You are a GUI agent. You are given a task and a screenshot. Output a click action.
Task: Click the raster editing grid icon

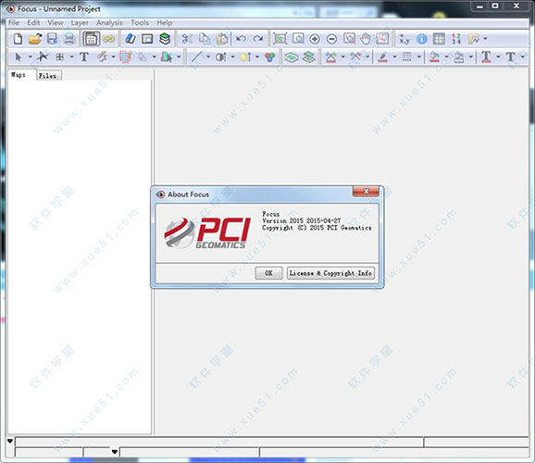tap(125, 56)
